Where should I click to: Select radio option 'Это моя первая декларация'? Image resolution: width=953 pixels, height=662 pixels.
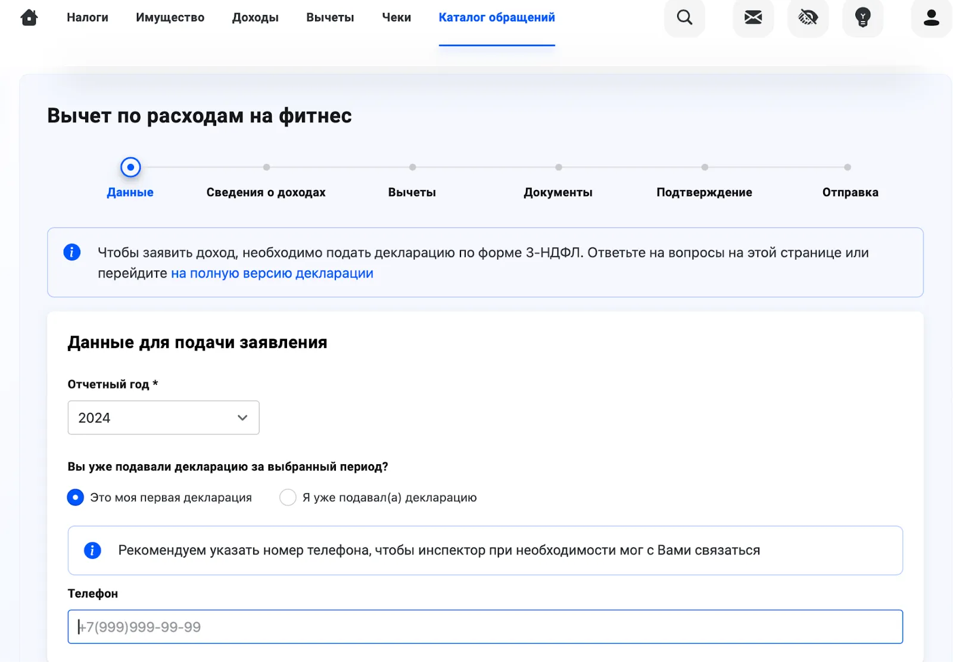point(75,497)
